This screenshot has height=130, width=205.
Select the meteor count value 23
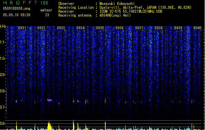(x=47, y=15)
